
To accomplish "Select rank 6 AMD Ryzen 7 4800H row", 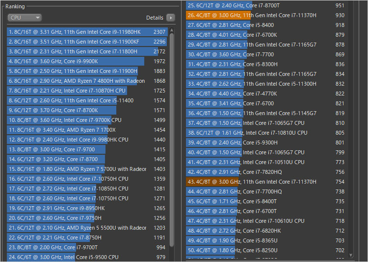I will [x=87, y=81].
